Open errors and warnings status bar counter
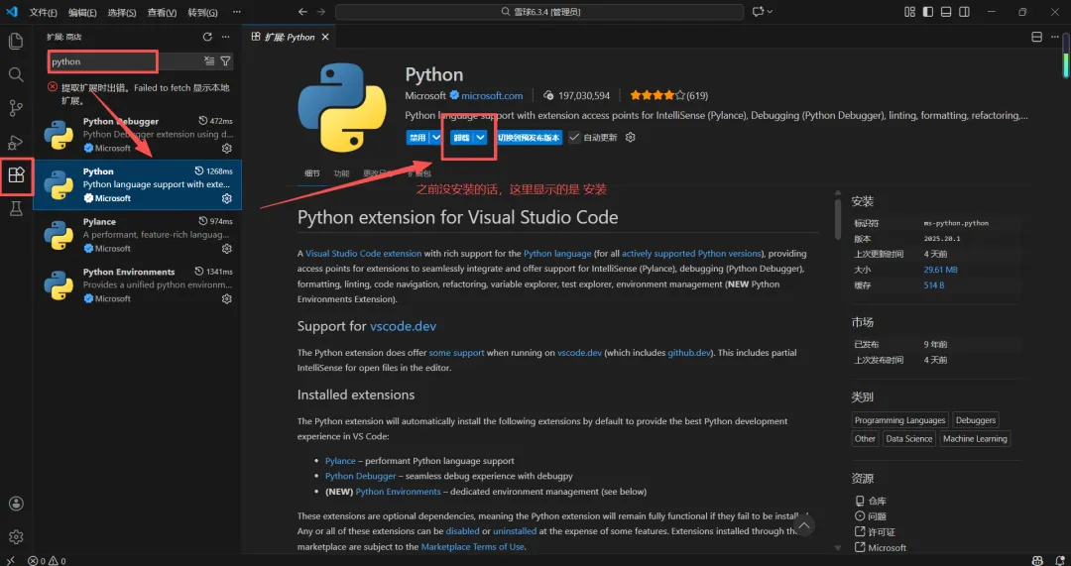 [x=47, y=560]
